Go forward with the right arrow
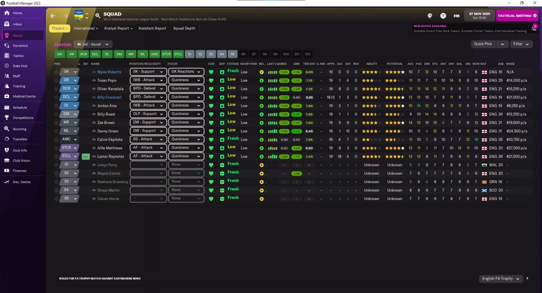This screenshot has height=293, width=542. (x=65, y=16)
